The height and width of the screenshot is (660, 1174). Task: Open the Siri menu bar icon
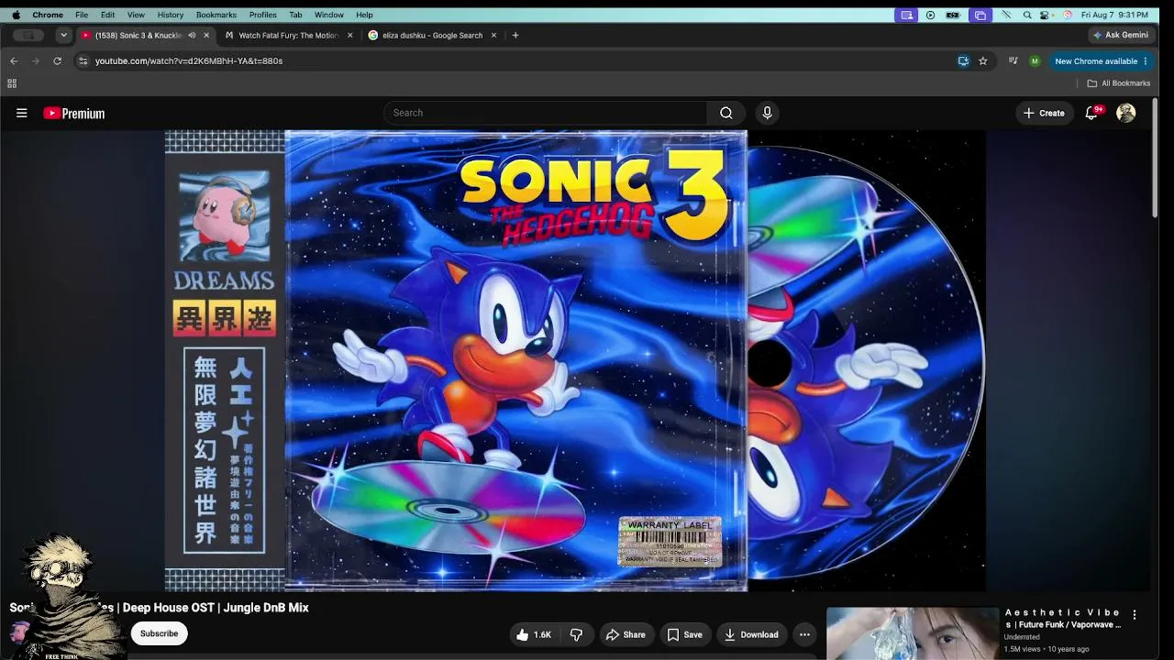coord(1067,15)
